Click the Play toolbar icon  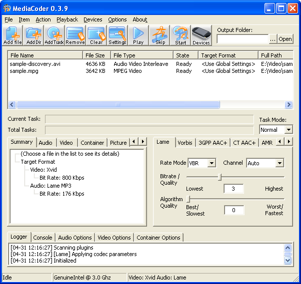[138, 35]
